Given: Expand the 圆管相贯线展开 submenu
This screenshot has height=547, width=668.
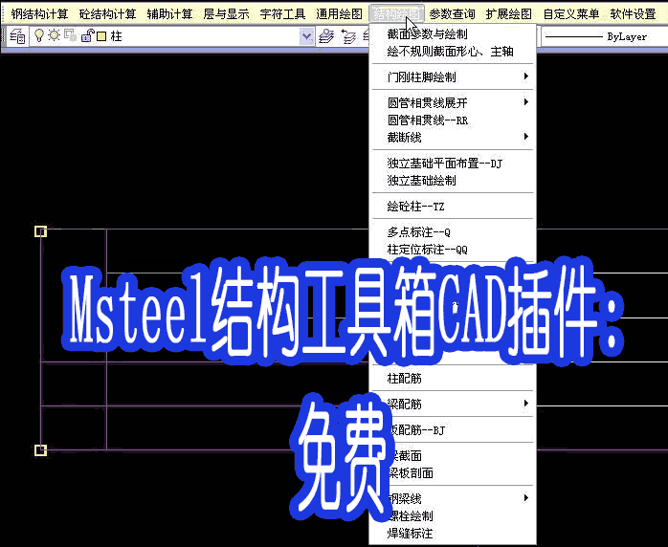Looking at the screenshot, I should pos(453,102).
